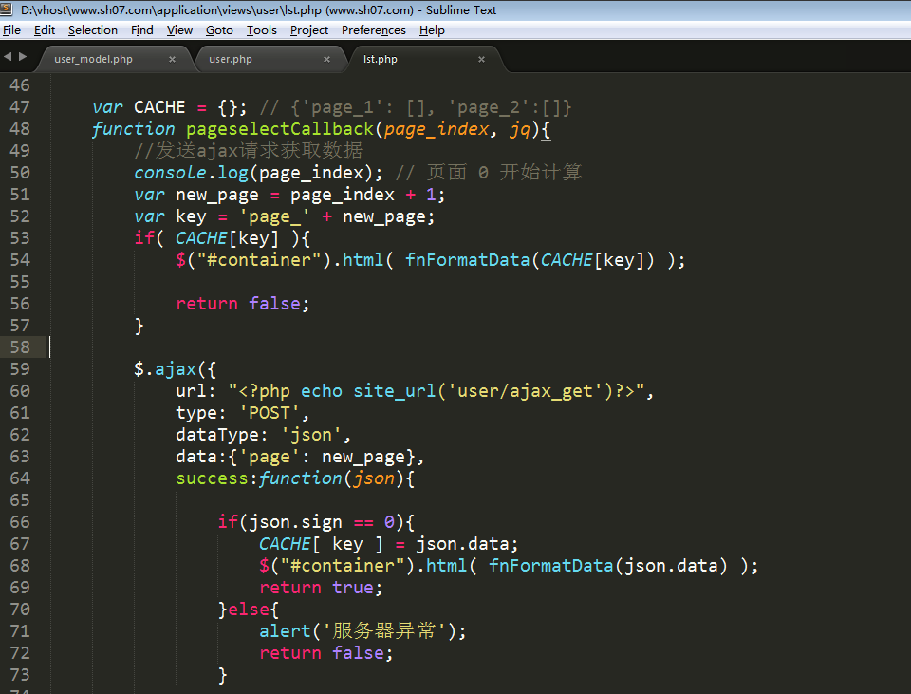
Task: Click the right tab scroll arrow
Action: coord(22,57)
